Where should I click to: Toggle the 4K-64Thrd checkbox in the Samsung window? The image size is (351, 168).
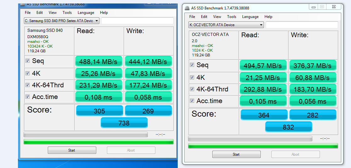click(28, 85)
